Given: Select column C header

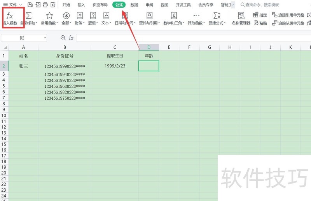Looking at the screenshot, I should click(115, 47).
